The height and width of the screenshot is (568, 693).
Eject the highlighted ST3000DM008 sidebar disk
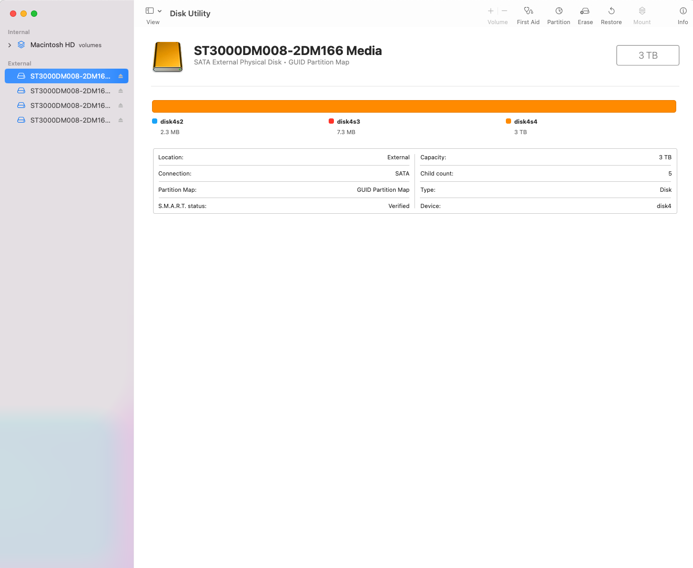121,76
